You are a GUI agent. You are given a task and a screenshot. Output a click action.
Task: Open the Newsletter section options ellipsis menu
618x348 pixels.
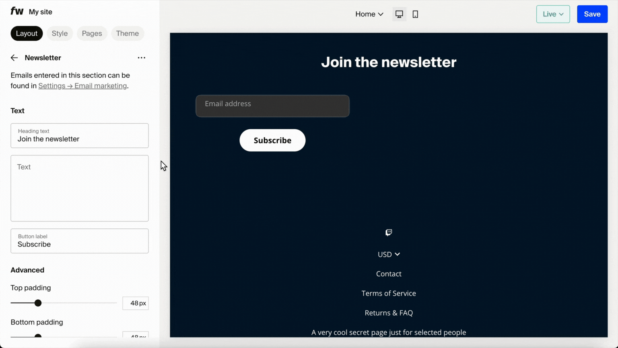pos(141,58)
